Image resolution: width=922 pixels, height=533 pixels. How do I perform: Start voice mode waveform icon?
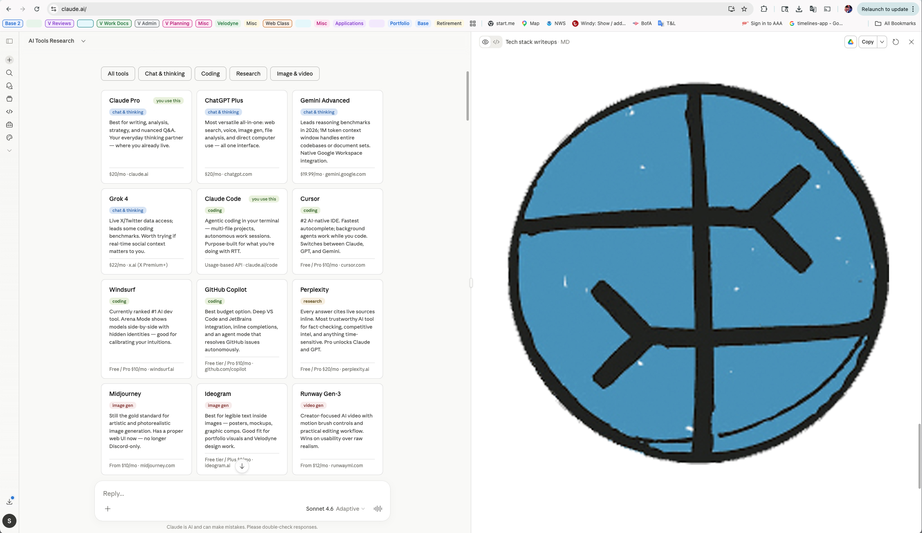[x=378, y=509]
